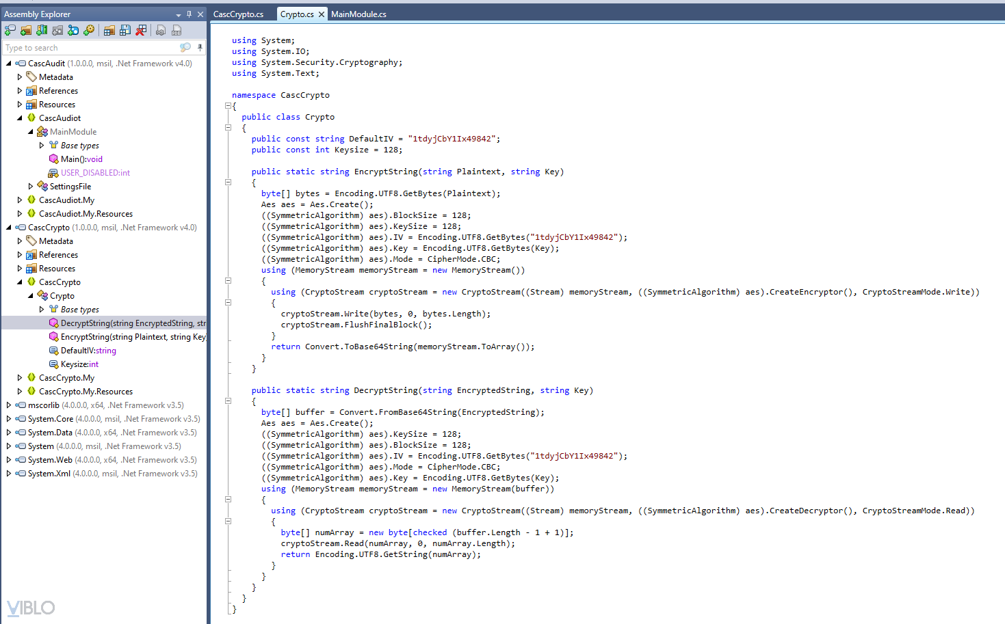Expand the SettingsFile class node

(x=30, y=187)
